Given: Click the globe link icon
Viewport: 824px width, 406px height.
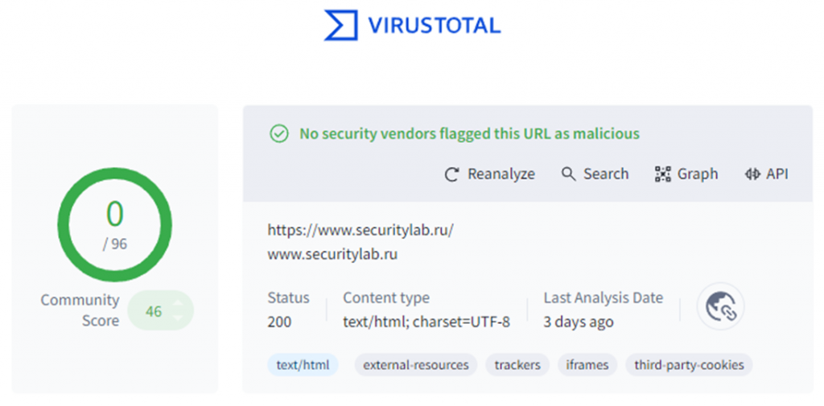Looking at the screenshot, I should 720,306.
